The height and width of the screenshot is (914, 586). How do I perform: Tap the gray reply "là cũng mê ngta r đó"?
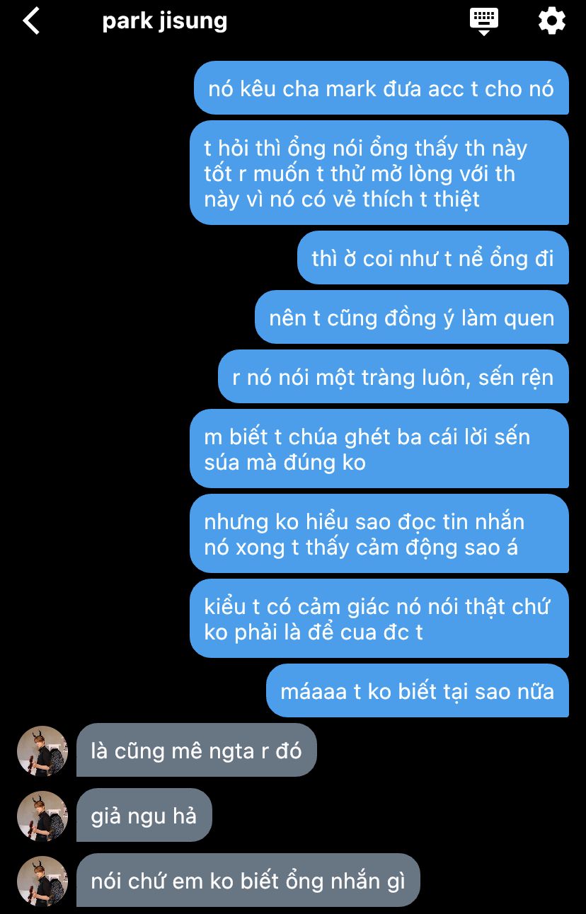tap(197, 750)
